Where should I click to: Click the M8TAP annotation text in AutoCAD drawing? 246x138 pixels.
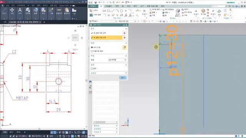pos(22,98)
